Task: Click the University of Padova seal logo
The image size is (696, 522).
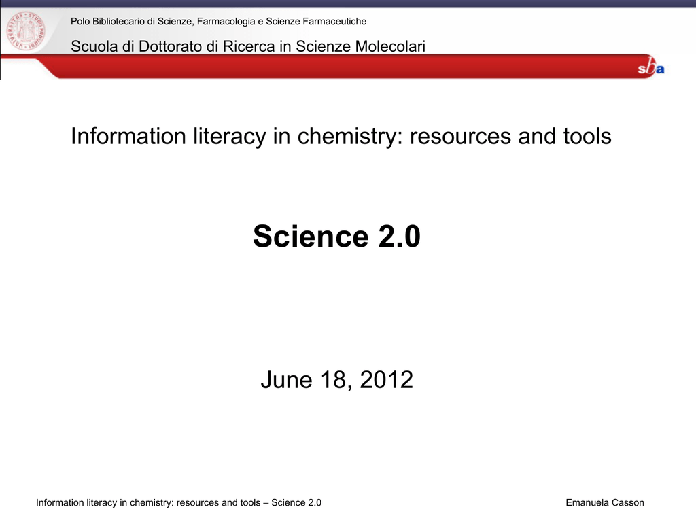Action: point(26,31)
